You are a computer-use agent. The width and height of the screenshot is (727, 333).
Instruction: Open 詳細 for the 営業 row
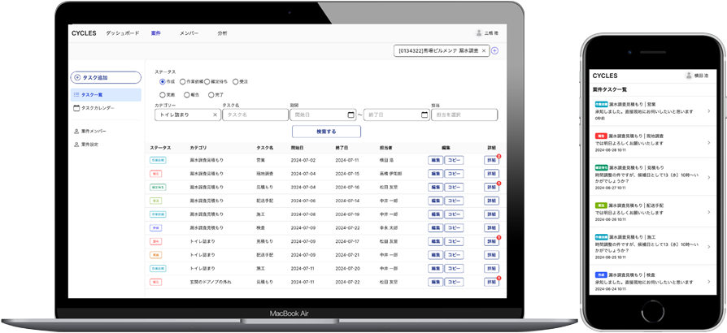tap(491, 160)
